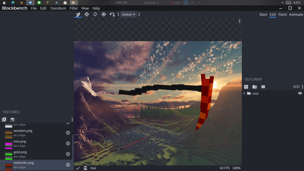Open the View menu

tap(85, 8)
